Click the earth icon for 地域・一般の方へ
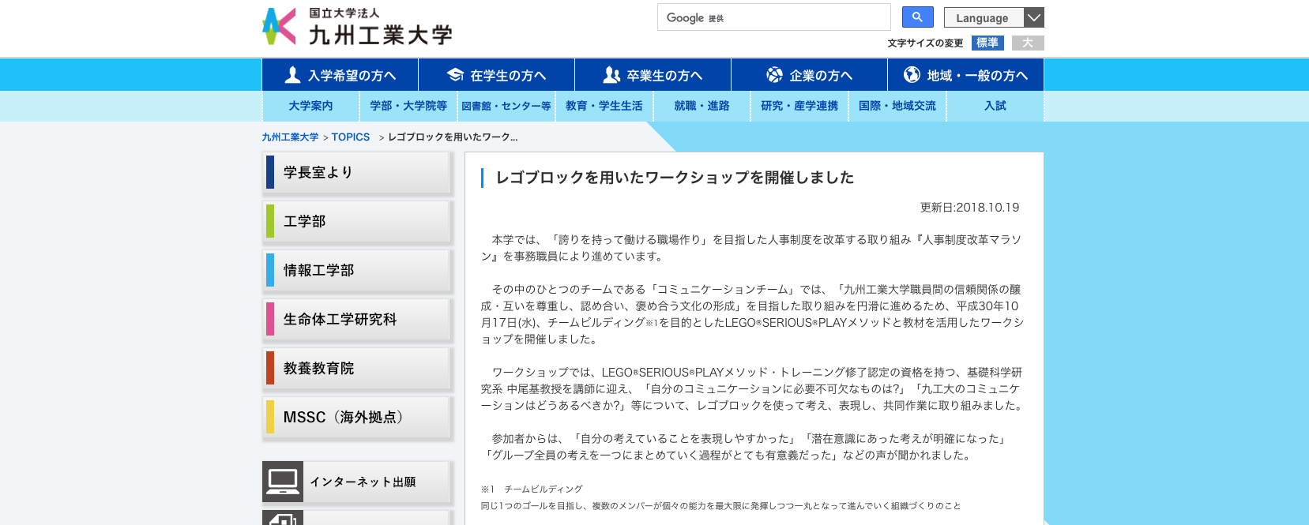 (x=912, y=75)
